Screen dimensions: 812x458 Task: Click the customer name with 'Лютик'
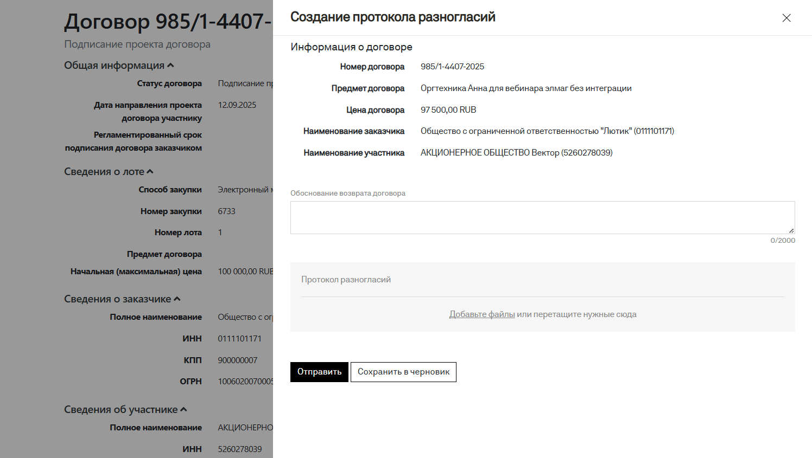pyautogui.click(x=547, y=131)
